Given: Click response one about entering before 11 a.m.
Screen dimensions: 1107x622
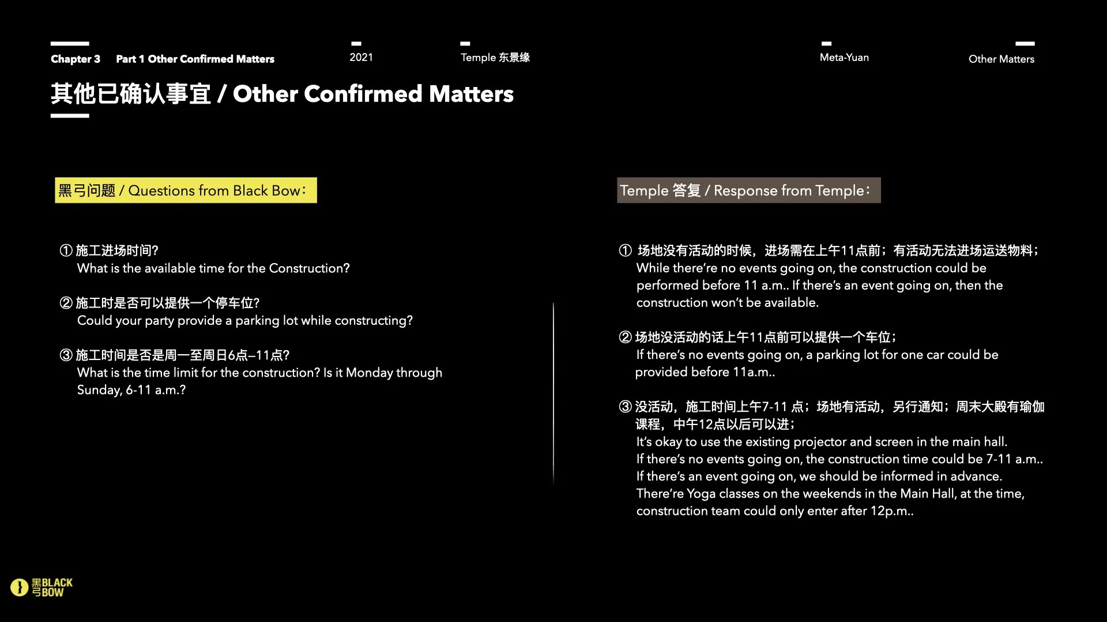Looking at the screenshot, I should click(x=819, y=285).
